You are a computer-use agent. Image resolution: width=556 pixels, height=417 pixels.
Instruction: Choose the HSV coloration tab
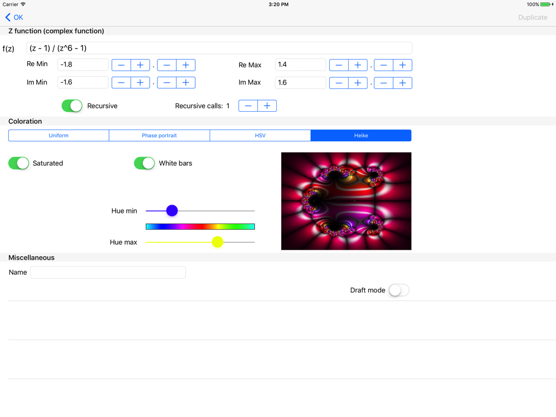[x=260, y=136]
